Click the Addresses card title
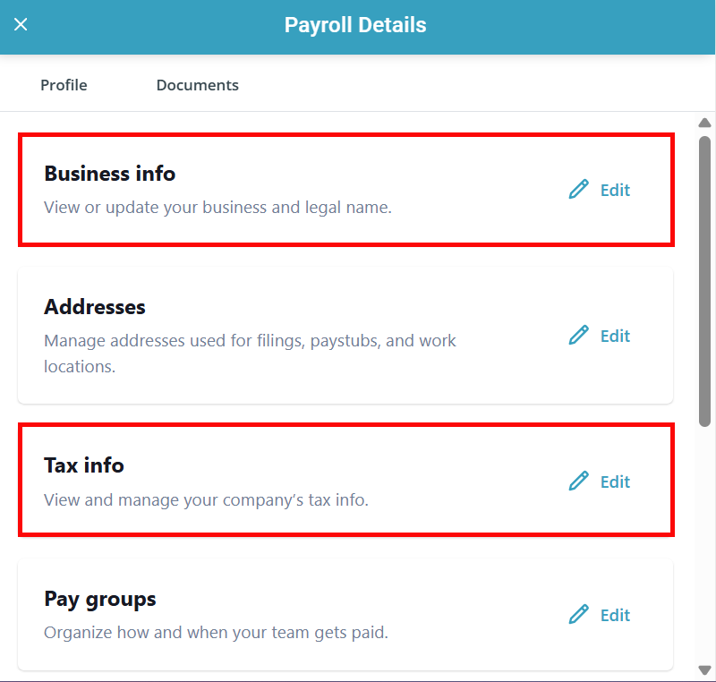 tap(95, 307)
